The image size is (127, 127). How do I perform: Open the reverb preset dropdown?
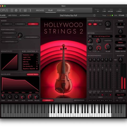(102, 36)
